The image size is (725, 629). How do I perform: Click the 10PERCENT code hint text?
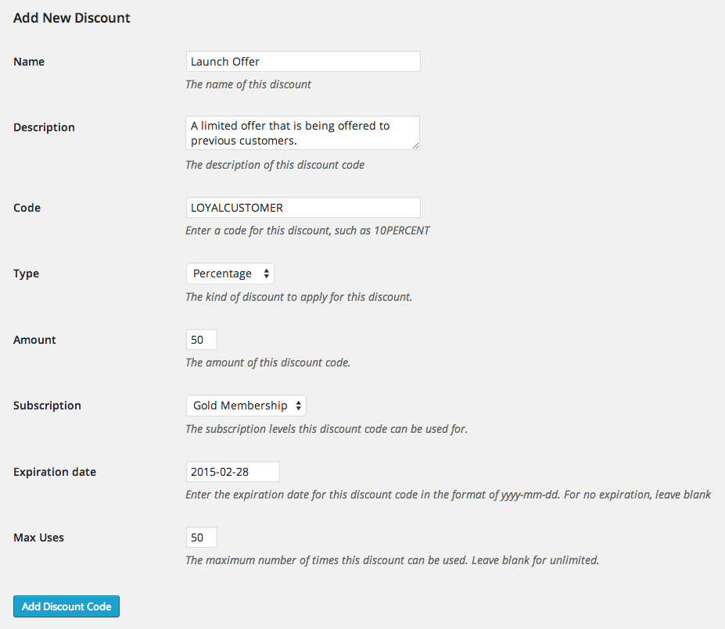pos(402,231)
